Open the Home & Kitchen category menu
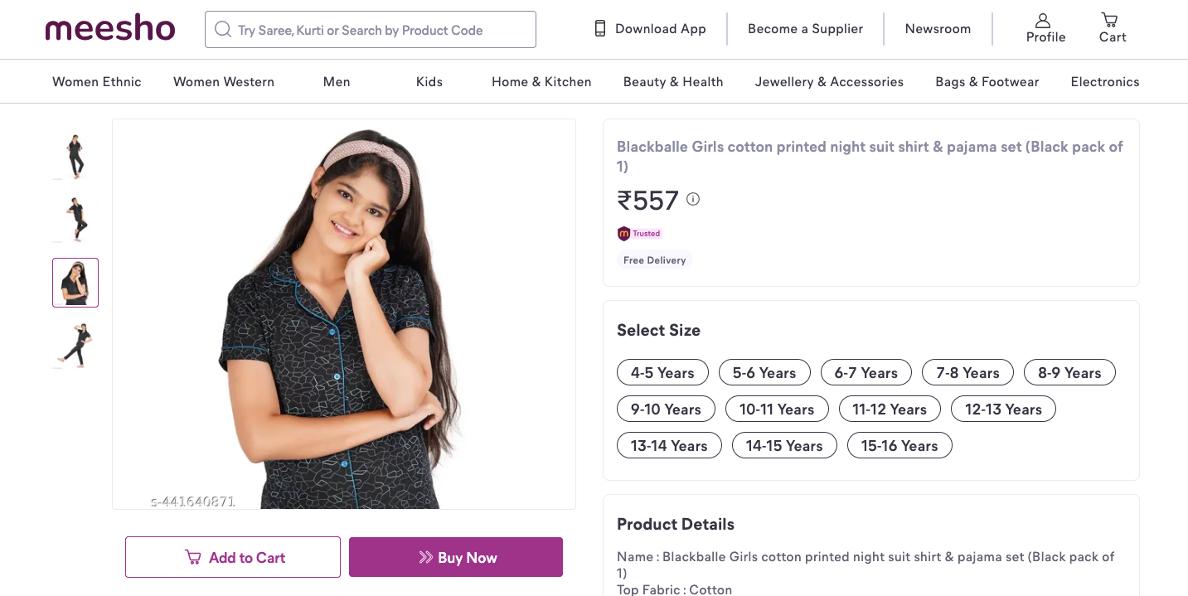The height and width of the screenshot is (596, 1188). point(541,82)
